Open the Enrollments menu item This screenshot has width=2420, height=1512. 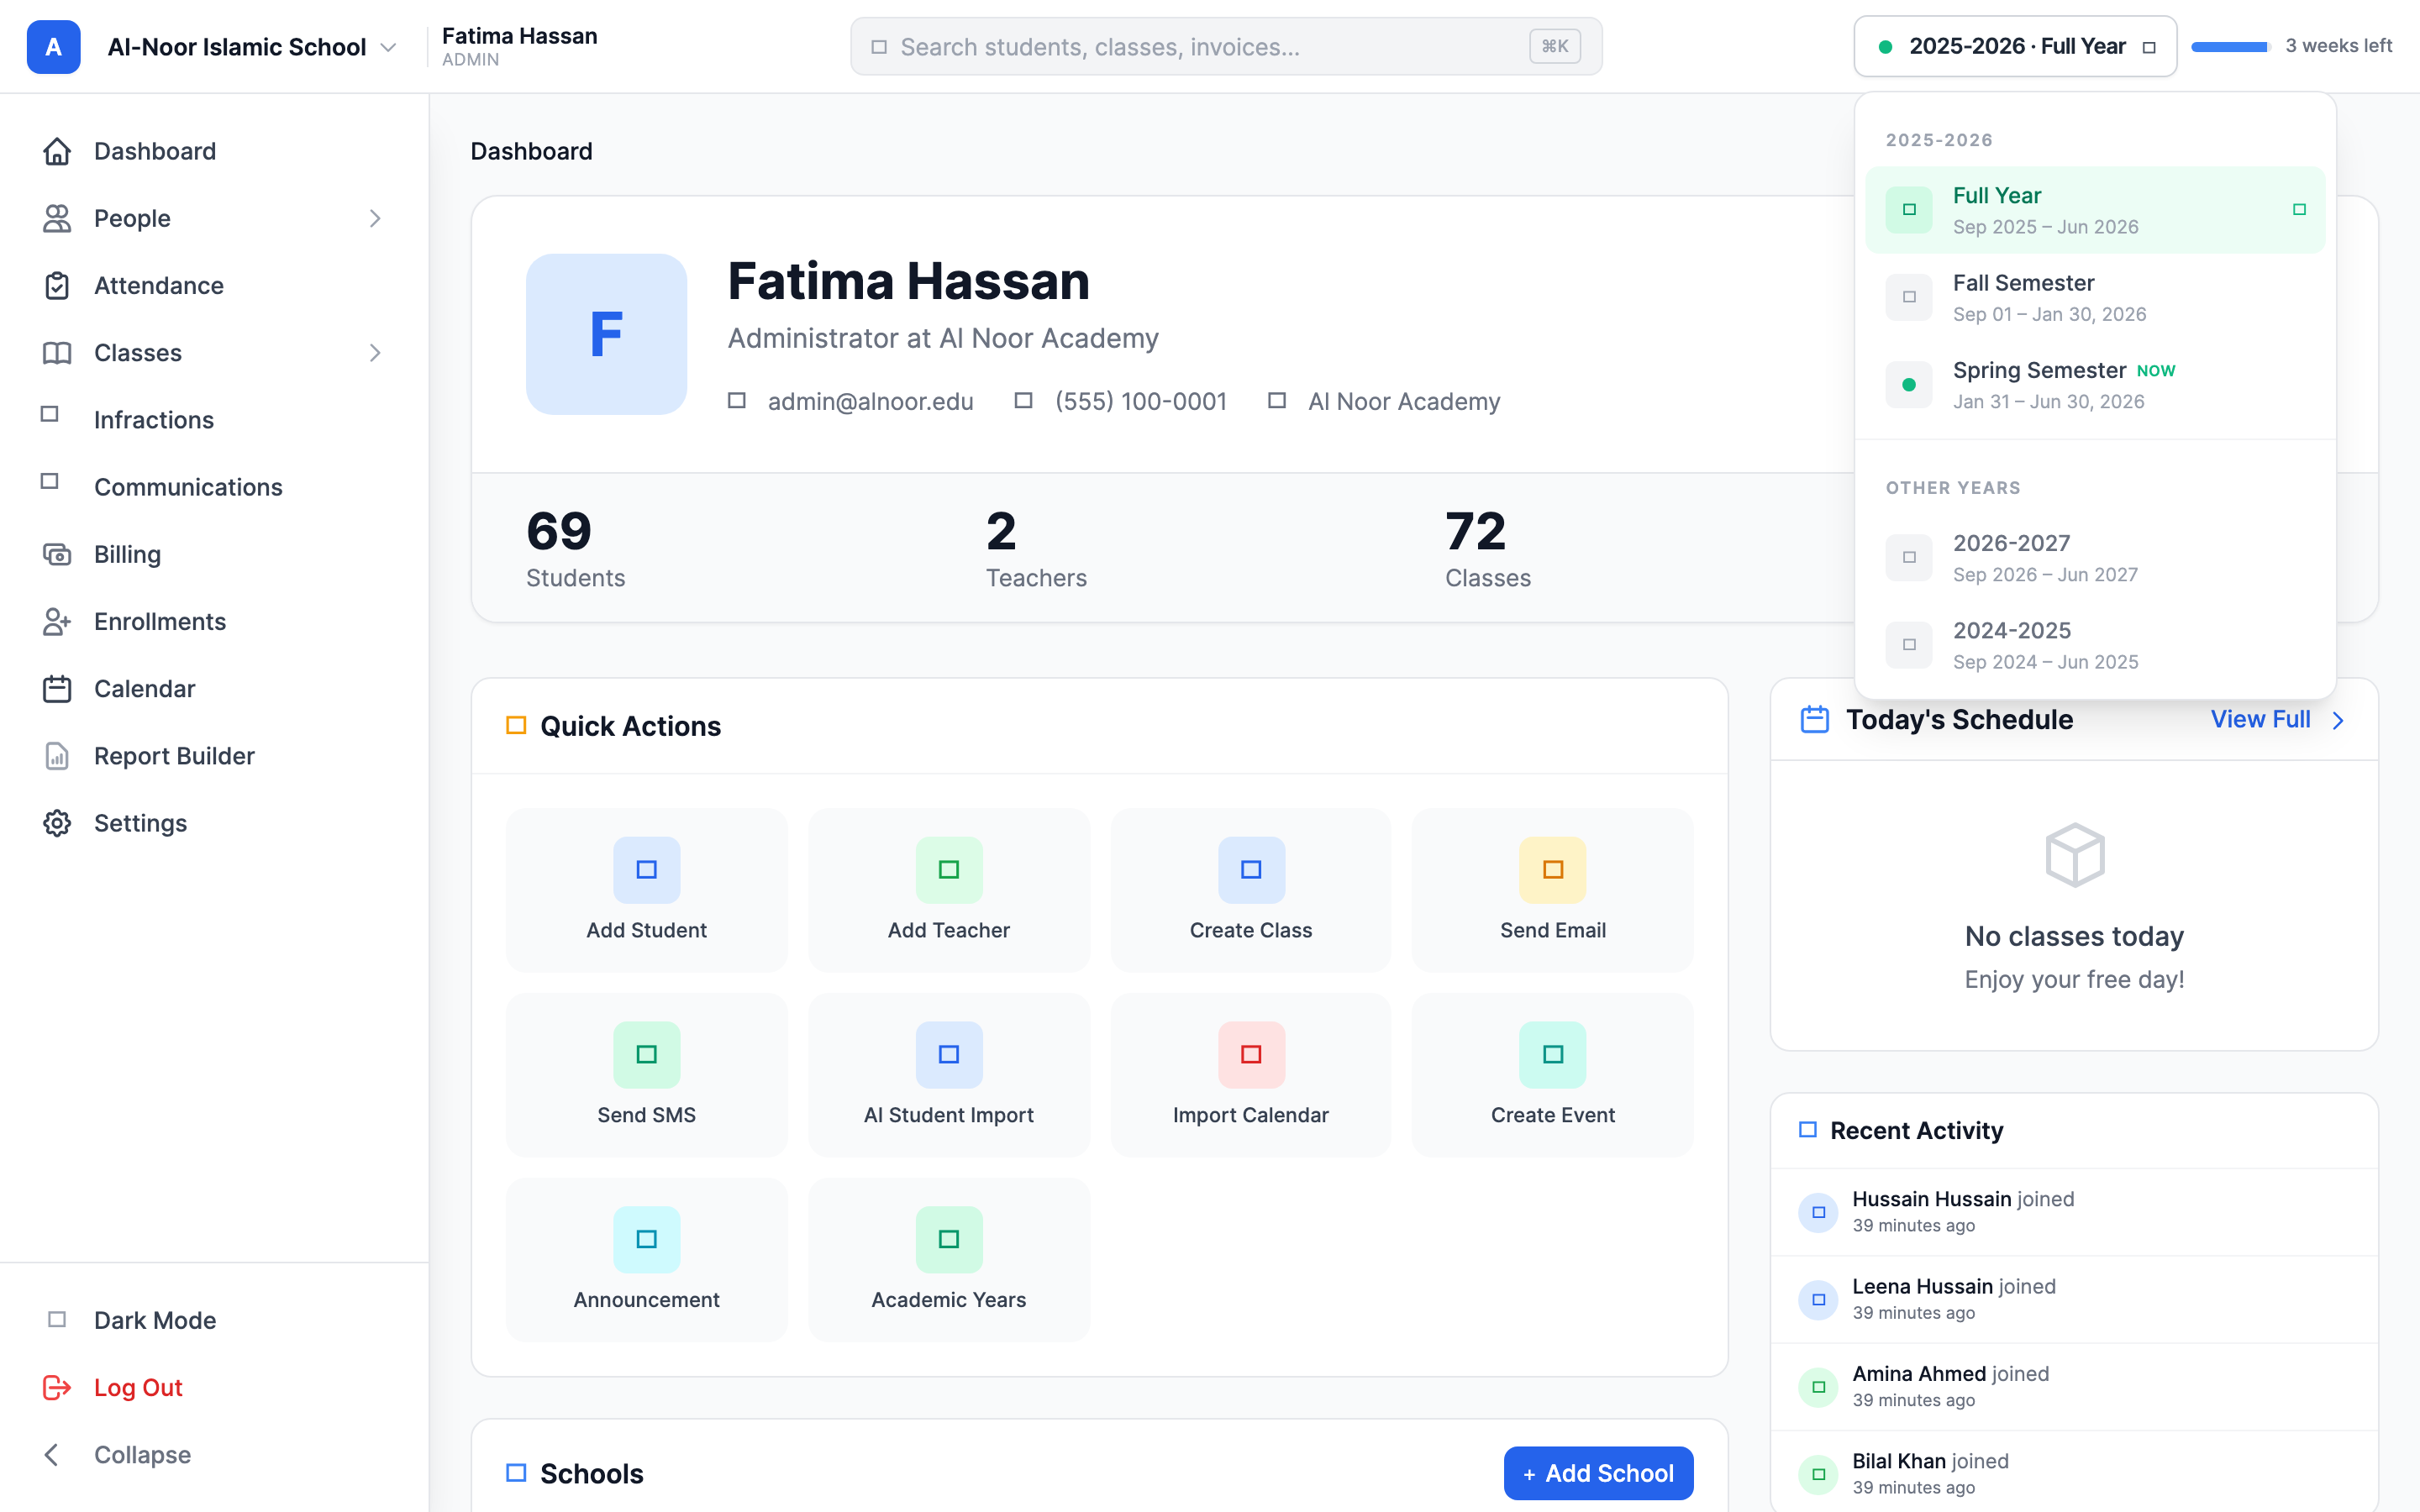click(x=214, y=621)
